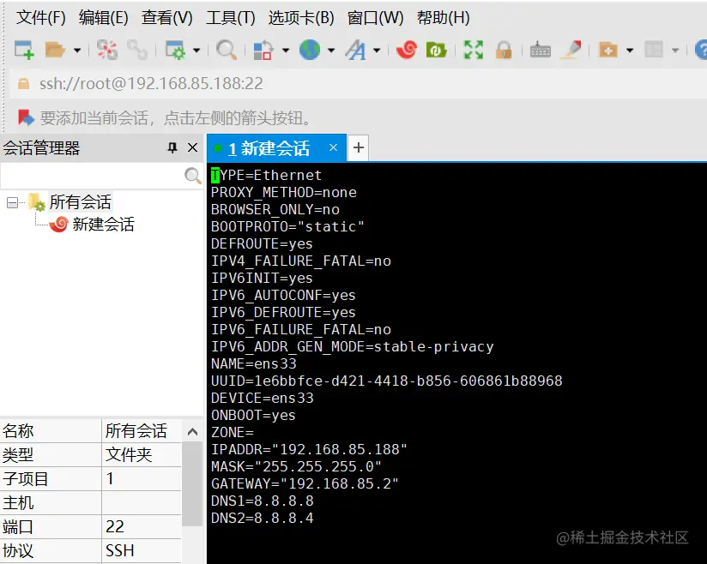Click the 协议 value SSH
The height and width of the screenshot is (564, 707).
pyautogui.click(x=120, y=550)
